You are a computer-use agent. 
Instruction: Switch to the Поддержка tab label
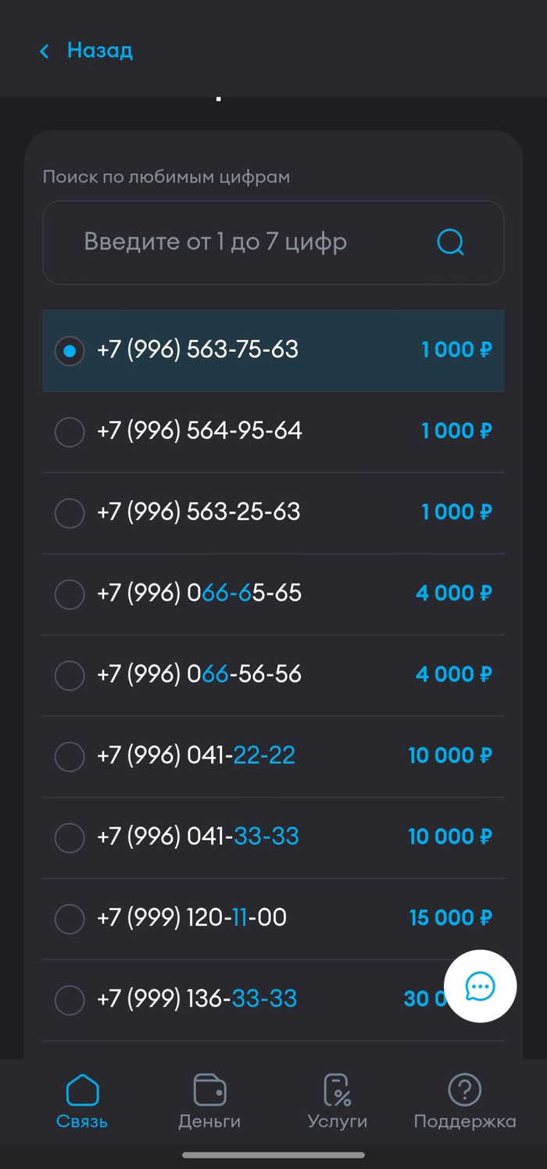tap(465, 1121)
